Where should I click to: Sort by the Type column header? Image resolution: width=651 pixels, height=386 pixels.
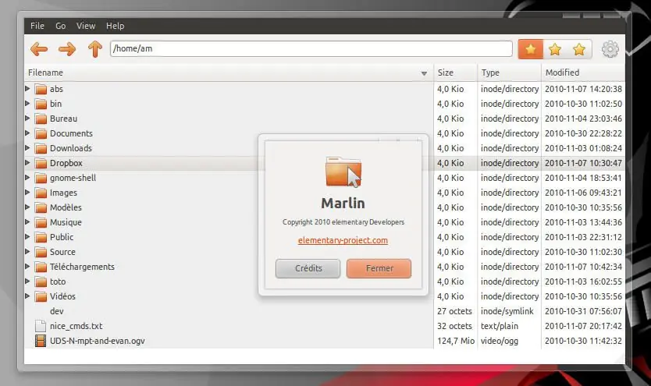coord(509,73)
